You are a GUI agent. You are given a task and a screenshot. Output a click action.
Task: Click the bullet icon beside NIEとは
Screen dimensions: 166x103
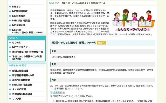tap(10, 7)
